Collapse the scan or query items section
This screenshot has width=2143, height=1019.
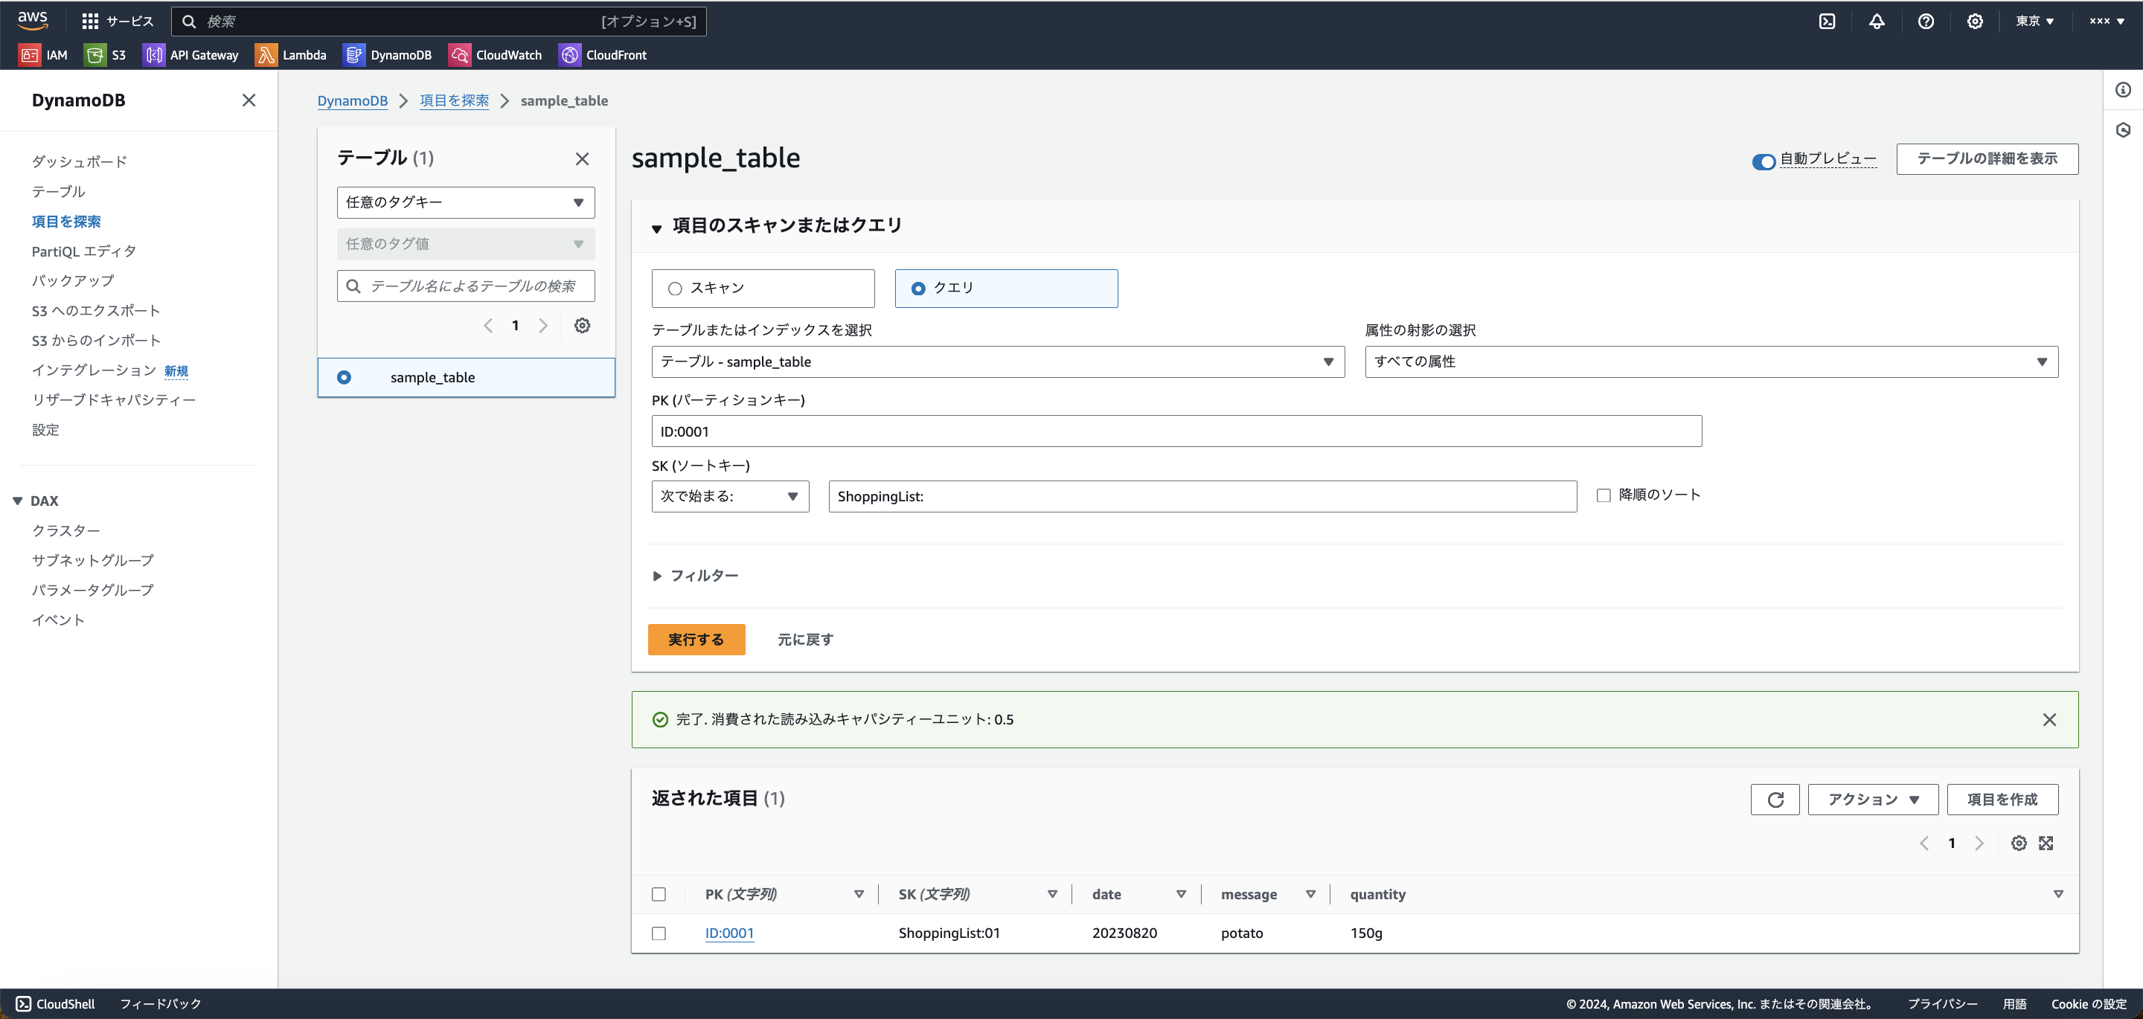[x=656, y=228]
